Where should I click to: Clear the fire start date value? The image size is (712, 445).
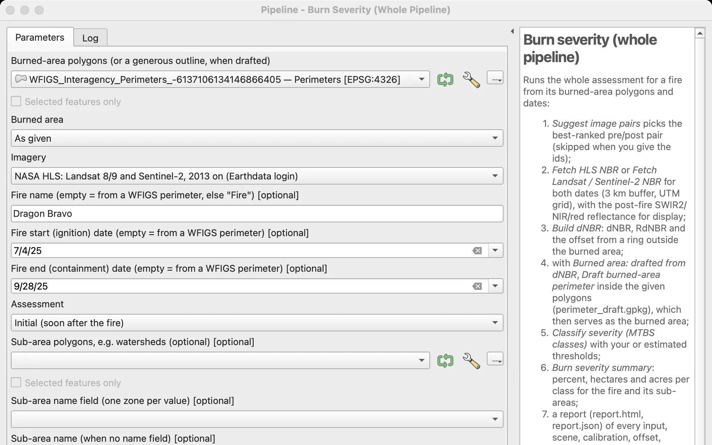(x=477, y=251)
